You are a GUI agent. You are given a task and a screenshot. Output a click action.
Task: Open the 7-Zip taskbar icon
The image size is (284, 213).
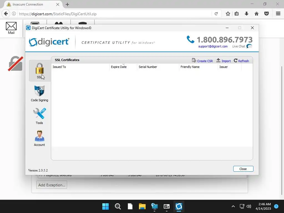(x=166, y=206)
